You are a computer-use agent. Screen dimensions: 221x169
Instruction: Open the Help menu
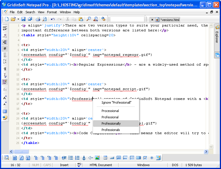click(76, 12)
